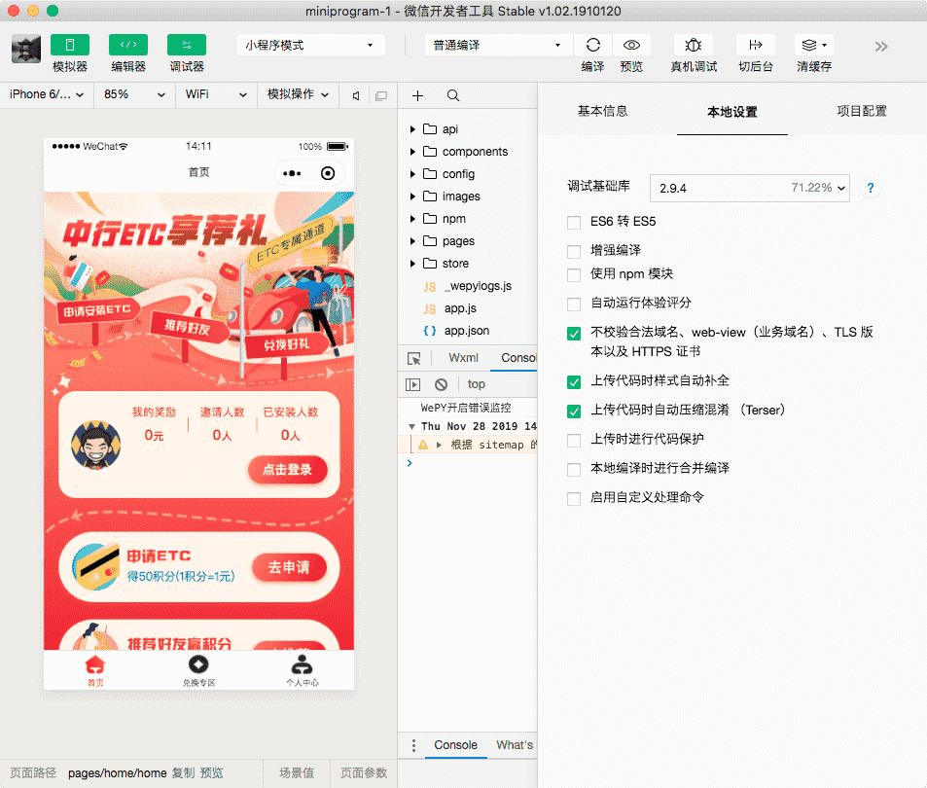Enable 本地编译时进行合并编译 checkbox
The height and width of the screenshot is (788, 927).
pos(574,469)
